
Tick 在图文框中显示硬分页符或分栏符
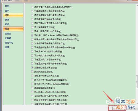tap(32, 104)
